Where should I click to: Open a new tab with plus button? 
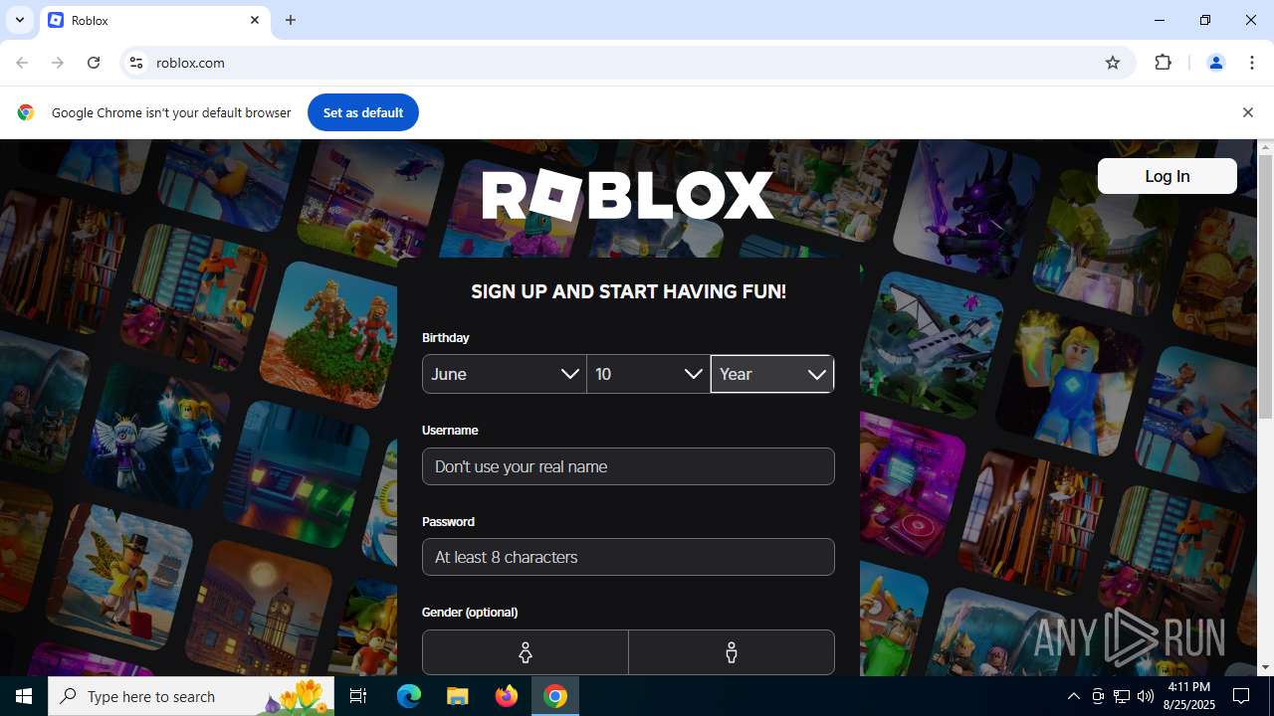coord(291,20)
